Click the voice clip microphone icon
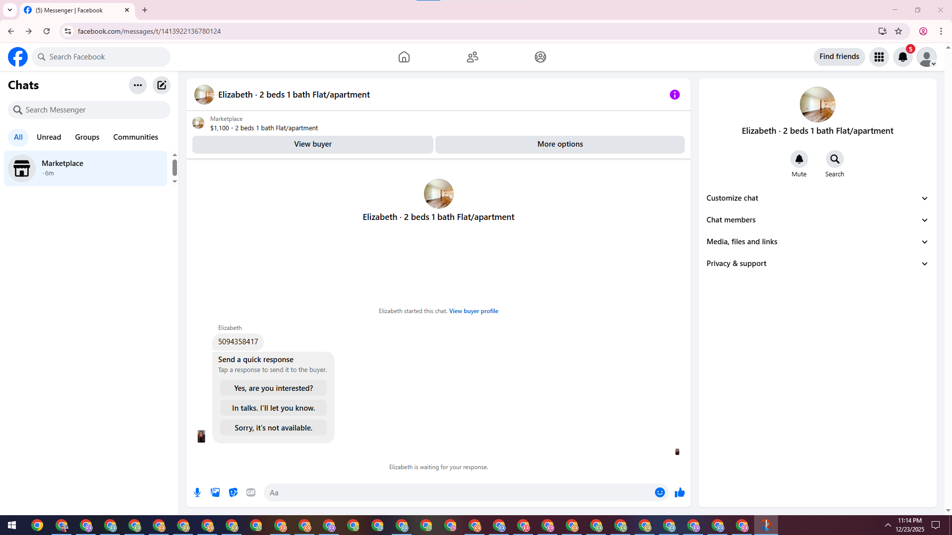This screenshot has height=535, width=952. coord(197,492)
